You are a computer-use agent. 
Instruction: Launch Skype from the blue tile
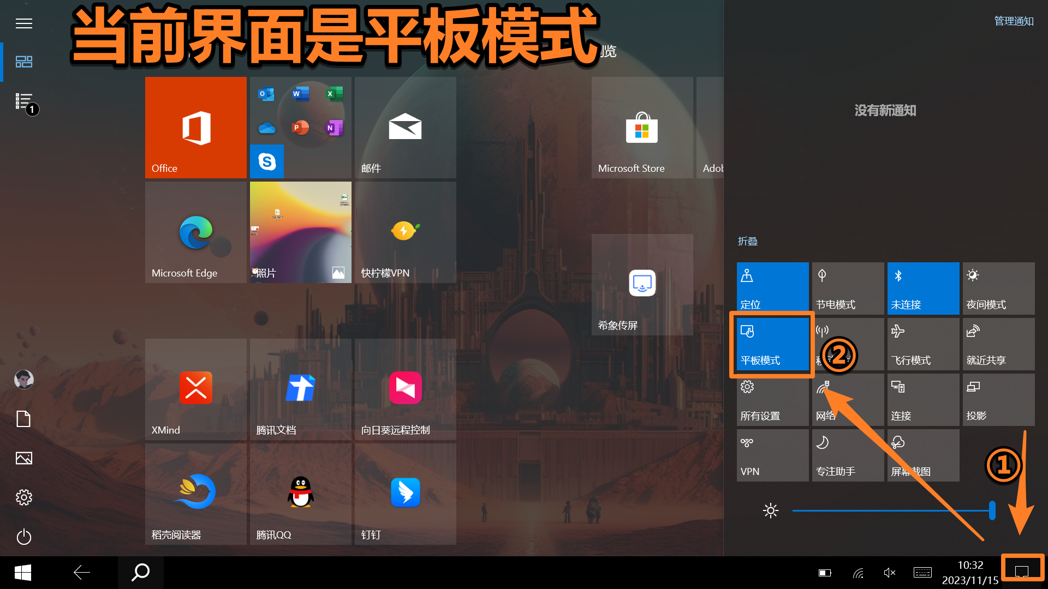[267, 161]
